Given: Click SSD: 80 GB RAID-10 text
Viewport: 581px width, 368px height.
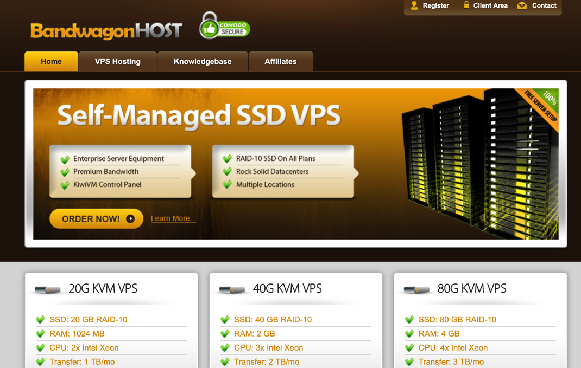Looking at the screenshot, I should click(457, 320).
